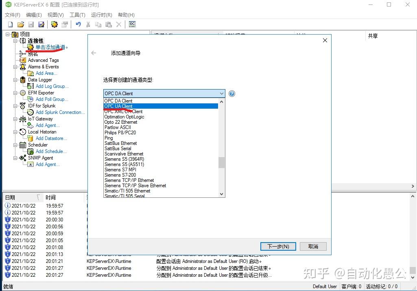Open the channel type help icon

pos(231,93)
